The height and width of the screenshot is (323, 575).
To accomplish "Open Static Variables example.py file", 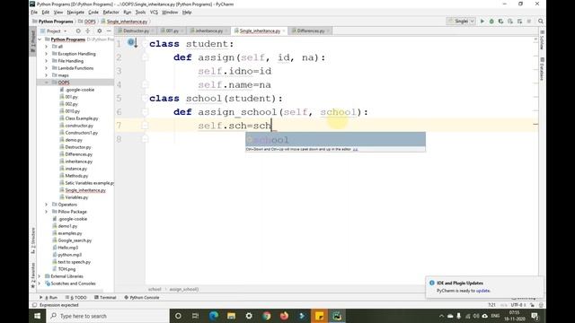I will pos(86,183).
